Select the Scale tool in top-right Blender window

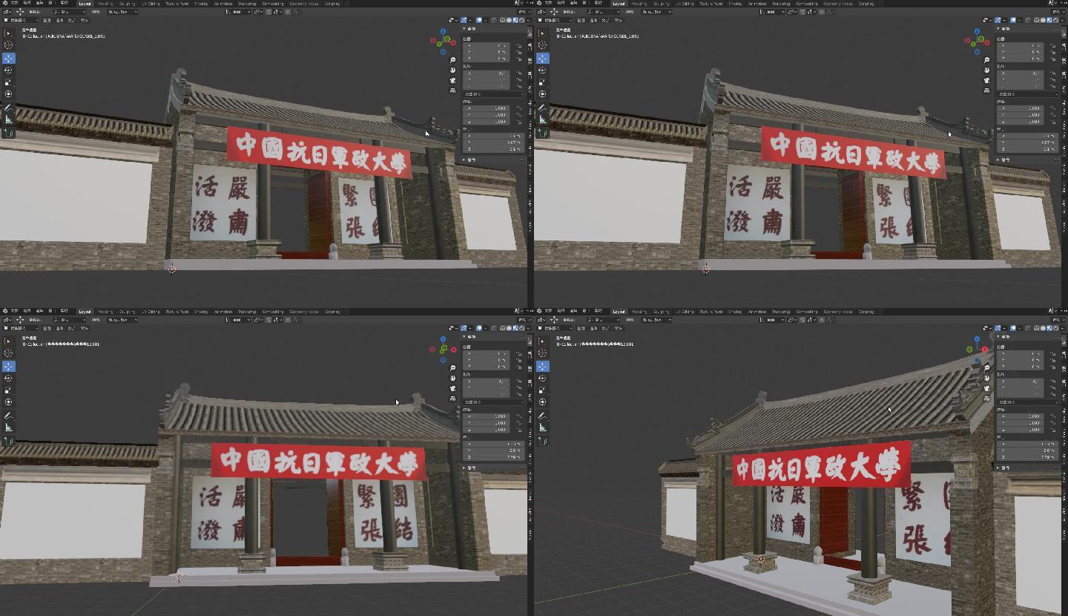click(542, 82)
